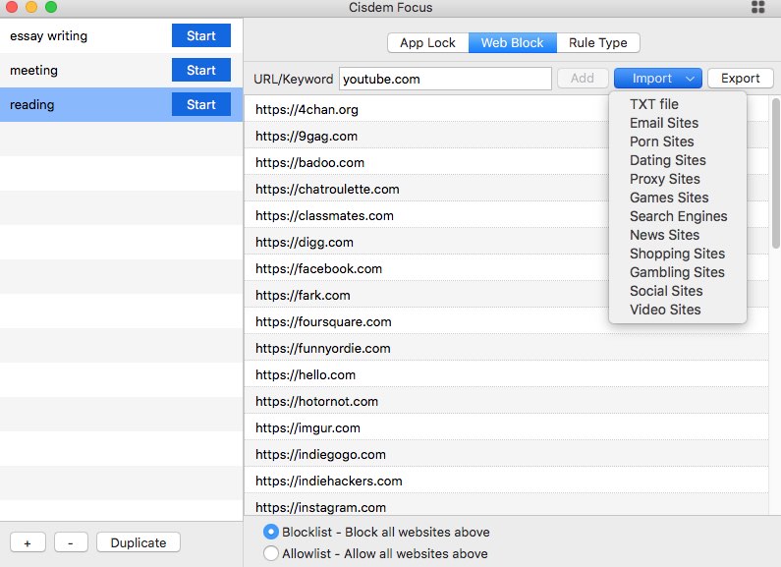The height and width of the screenshot is (567, 781).
Task: Close the Cisdem Focus window
Action: pyautogui.click(x=11, y=7)
